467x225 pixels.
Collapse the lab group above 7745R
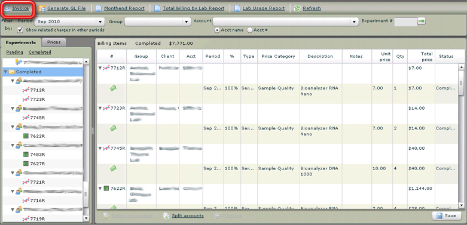click(13, 109)
